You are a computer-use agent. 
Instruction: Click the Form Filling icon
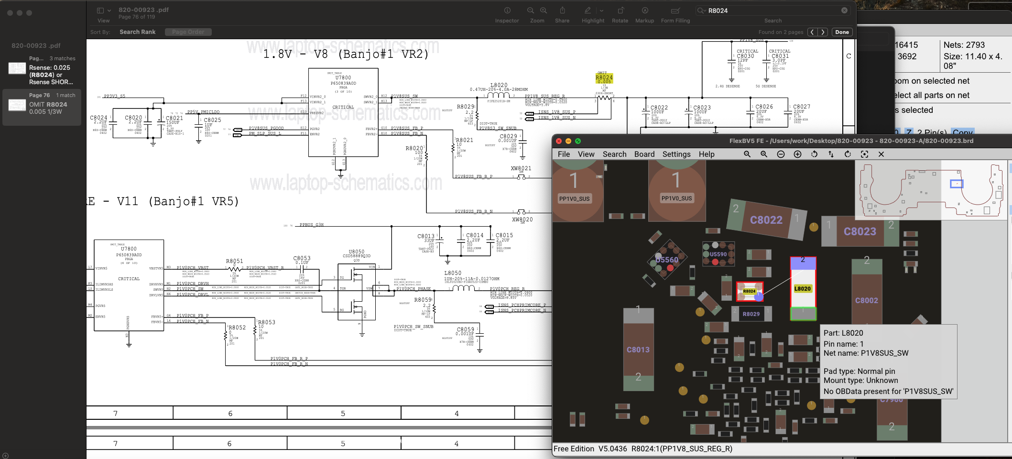675,11
